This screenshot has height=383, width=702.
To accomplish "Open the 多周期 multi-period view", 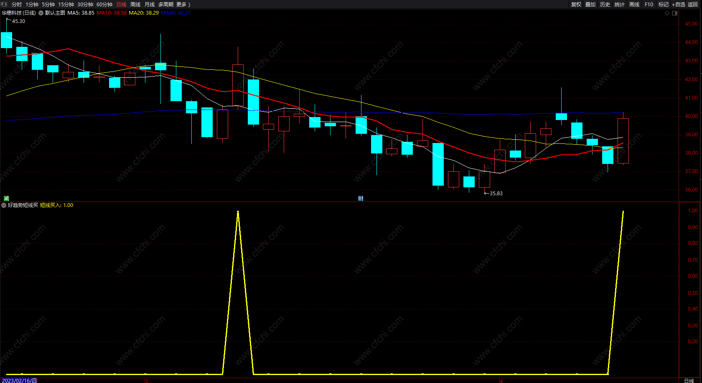I will click(x=165, y=4).
